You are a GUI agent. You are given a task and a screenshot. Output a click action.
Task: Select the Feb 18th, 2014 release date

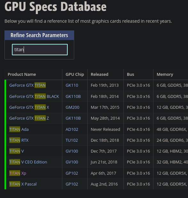105,97
